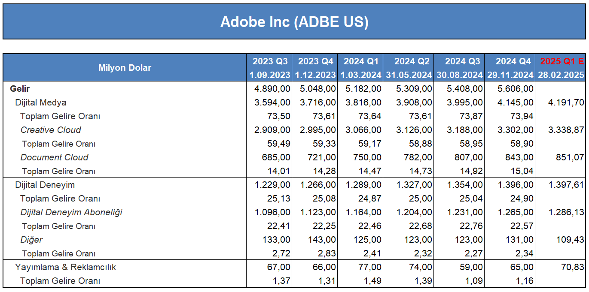Click the Dijital Deneyim row label
The width and height of the screenshot is (589, 292).
[x=45, y=185]
